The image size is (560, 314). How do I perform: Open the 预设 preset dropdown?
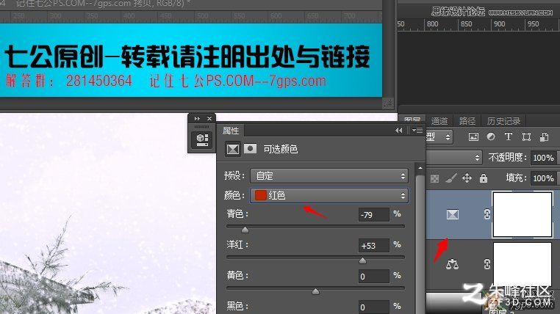(329, 176)
